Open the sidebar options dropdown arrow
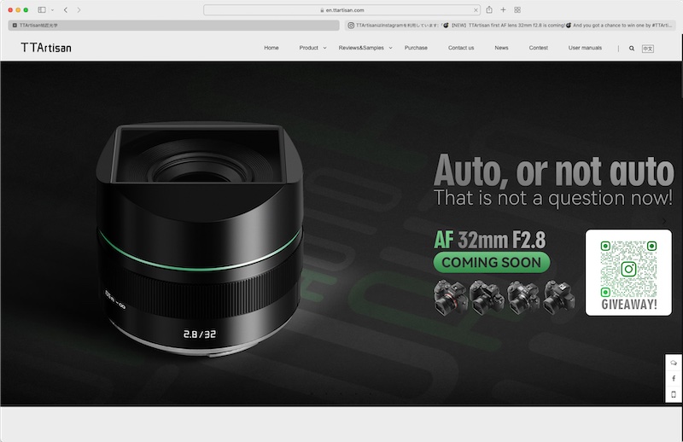 point(52,10)
